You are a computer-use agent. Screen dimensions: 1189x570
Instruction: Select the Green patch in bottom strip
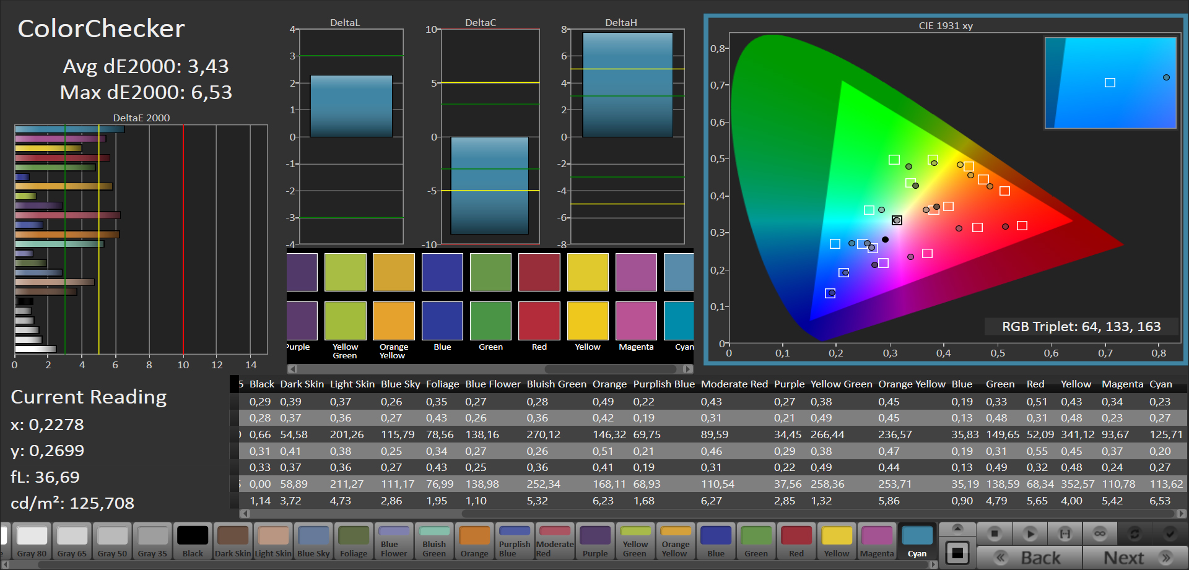click(756, 542)
